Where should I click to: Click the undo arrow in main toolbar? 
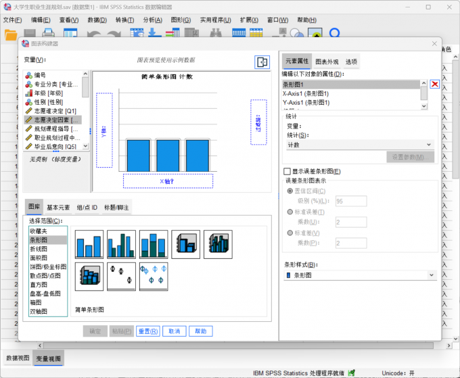[x=94, y=34]
